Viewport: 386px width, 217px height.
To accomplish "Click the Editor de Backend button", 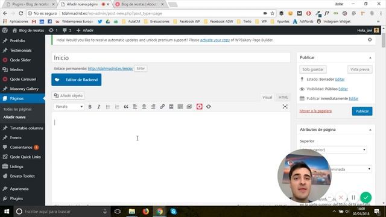I will pos(77,80).
